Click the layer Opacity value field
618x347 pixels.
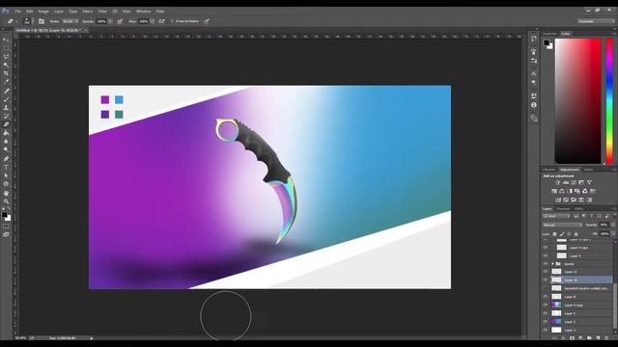604,225
